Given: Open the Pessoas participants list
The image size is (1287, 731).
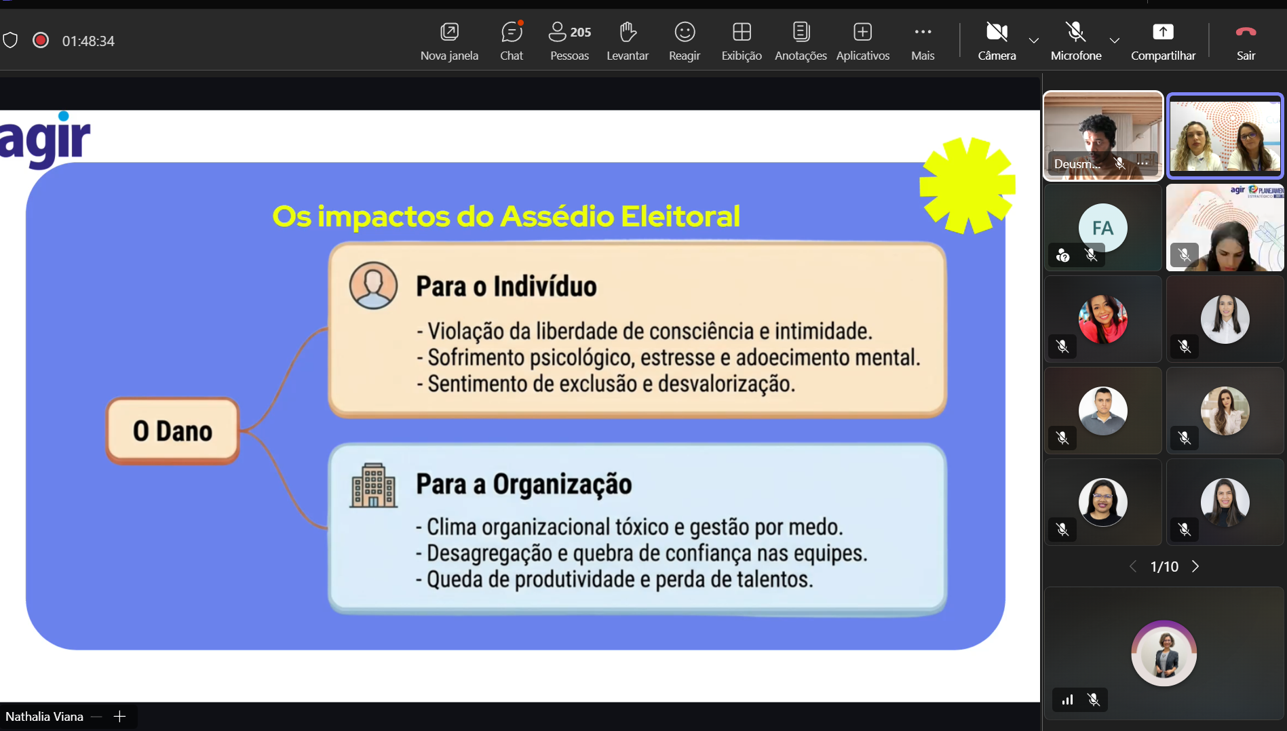Looking at the screenshot, I should 569,41.
